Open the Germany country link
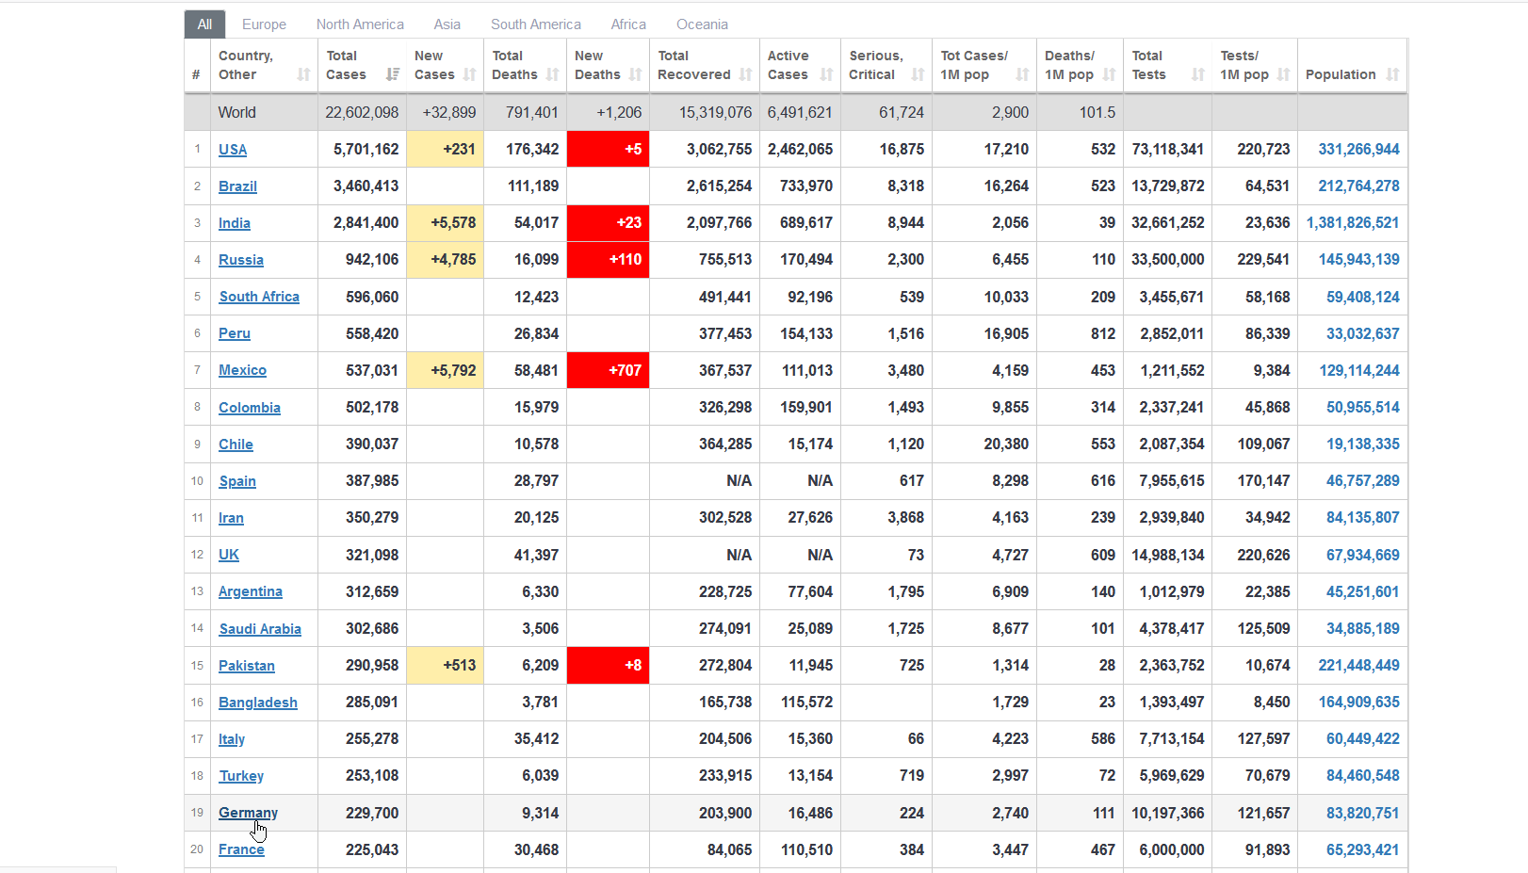This screenshot has width=1528, height=873. coord(248,813)
